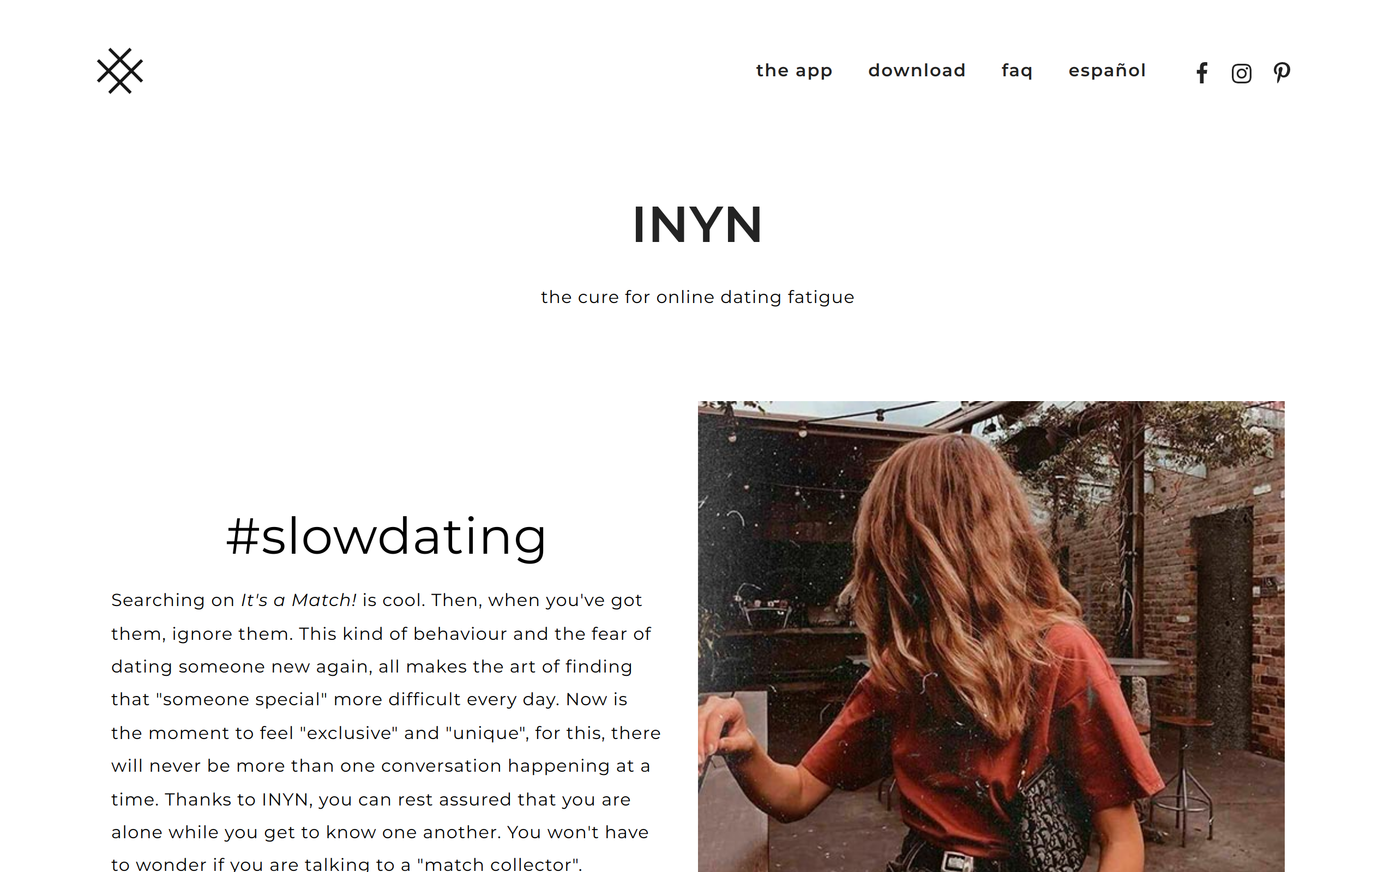Click 'Thanks to INYN' in the paragraph
Screen dimensions: 1396x872
pyautogui.click(x=238, y=800)
